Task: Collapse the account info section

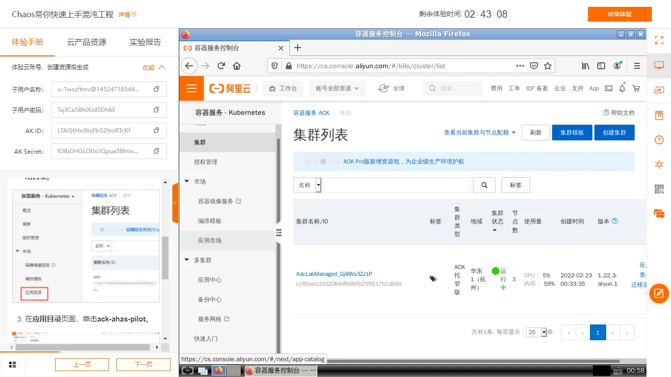Action: 154,67
